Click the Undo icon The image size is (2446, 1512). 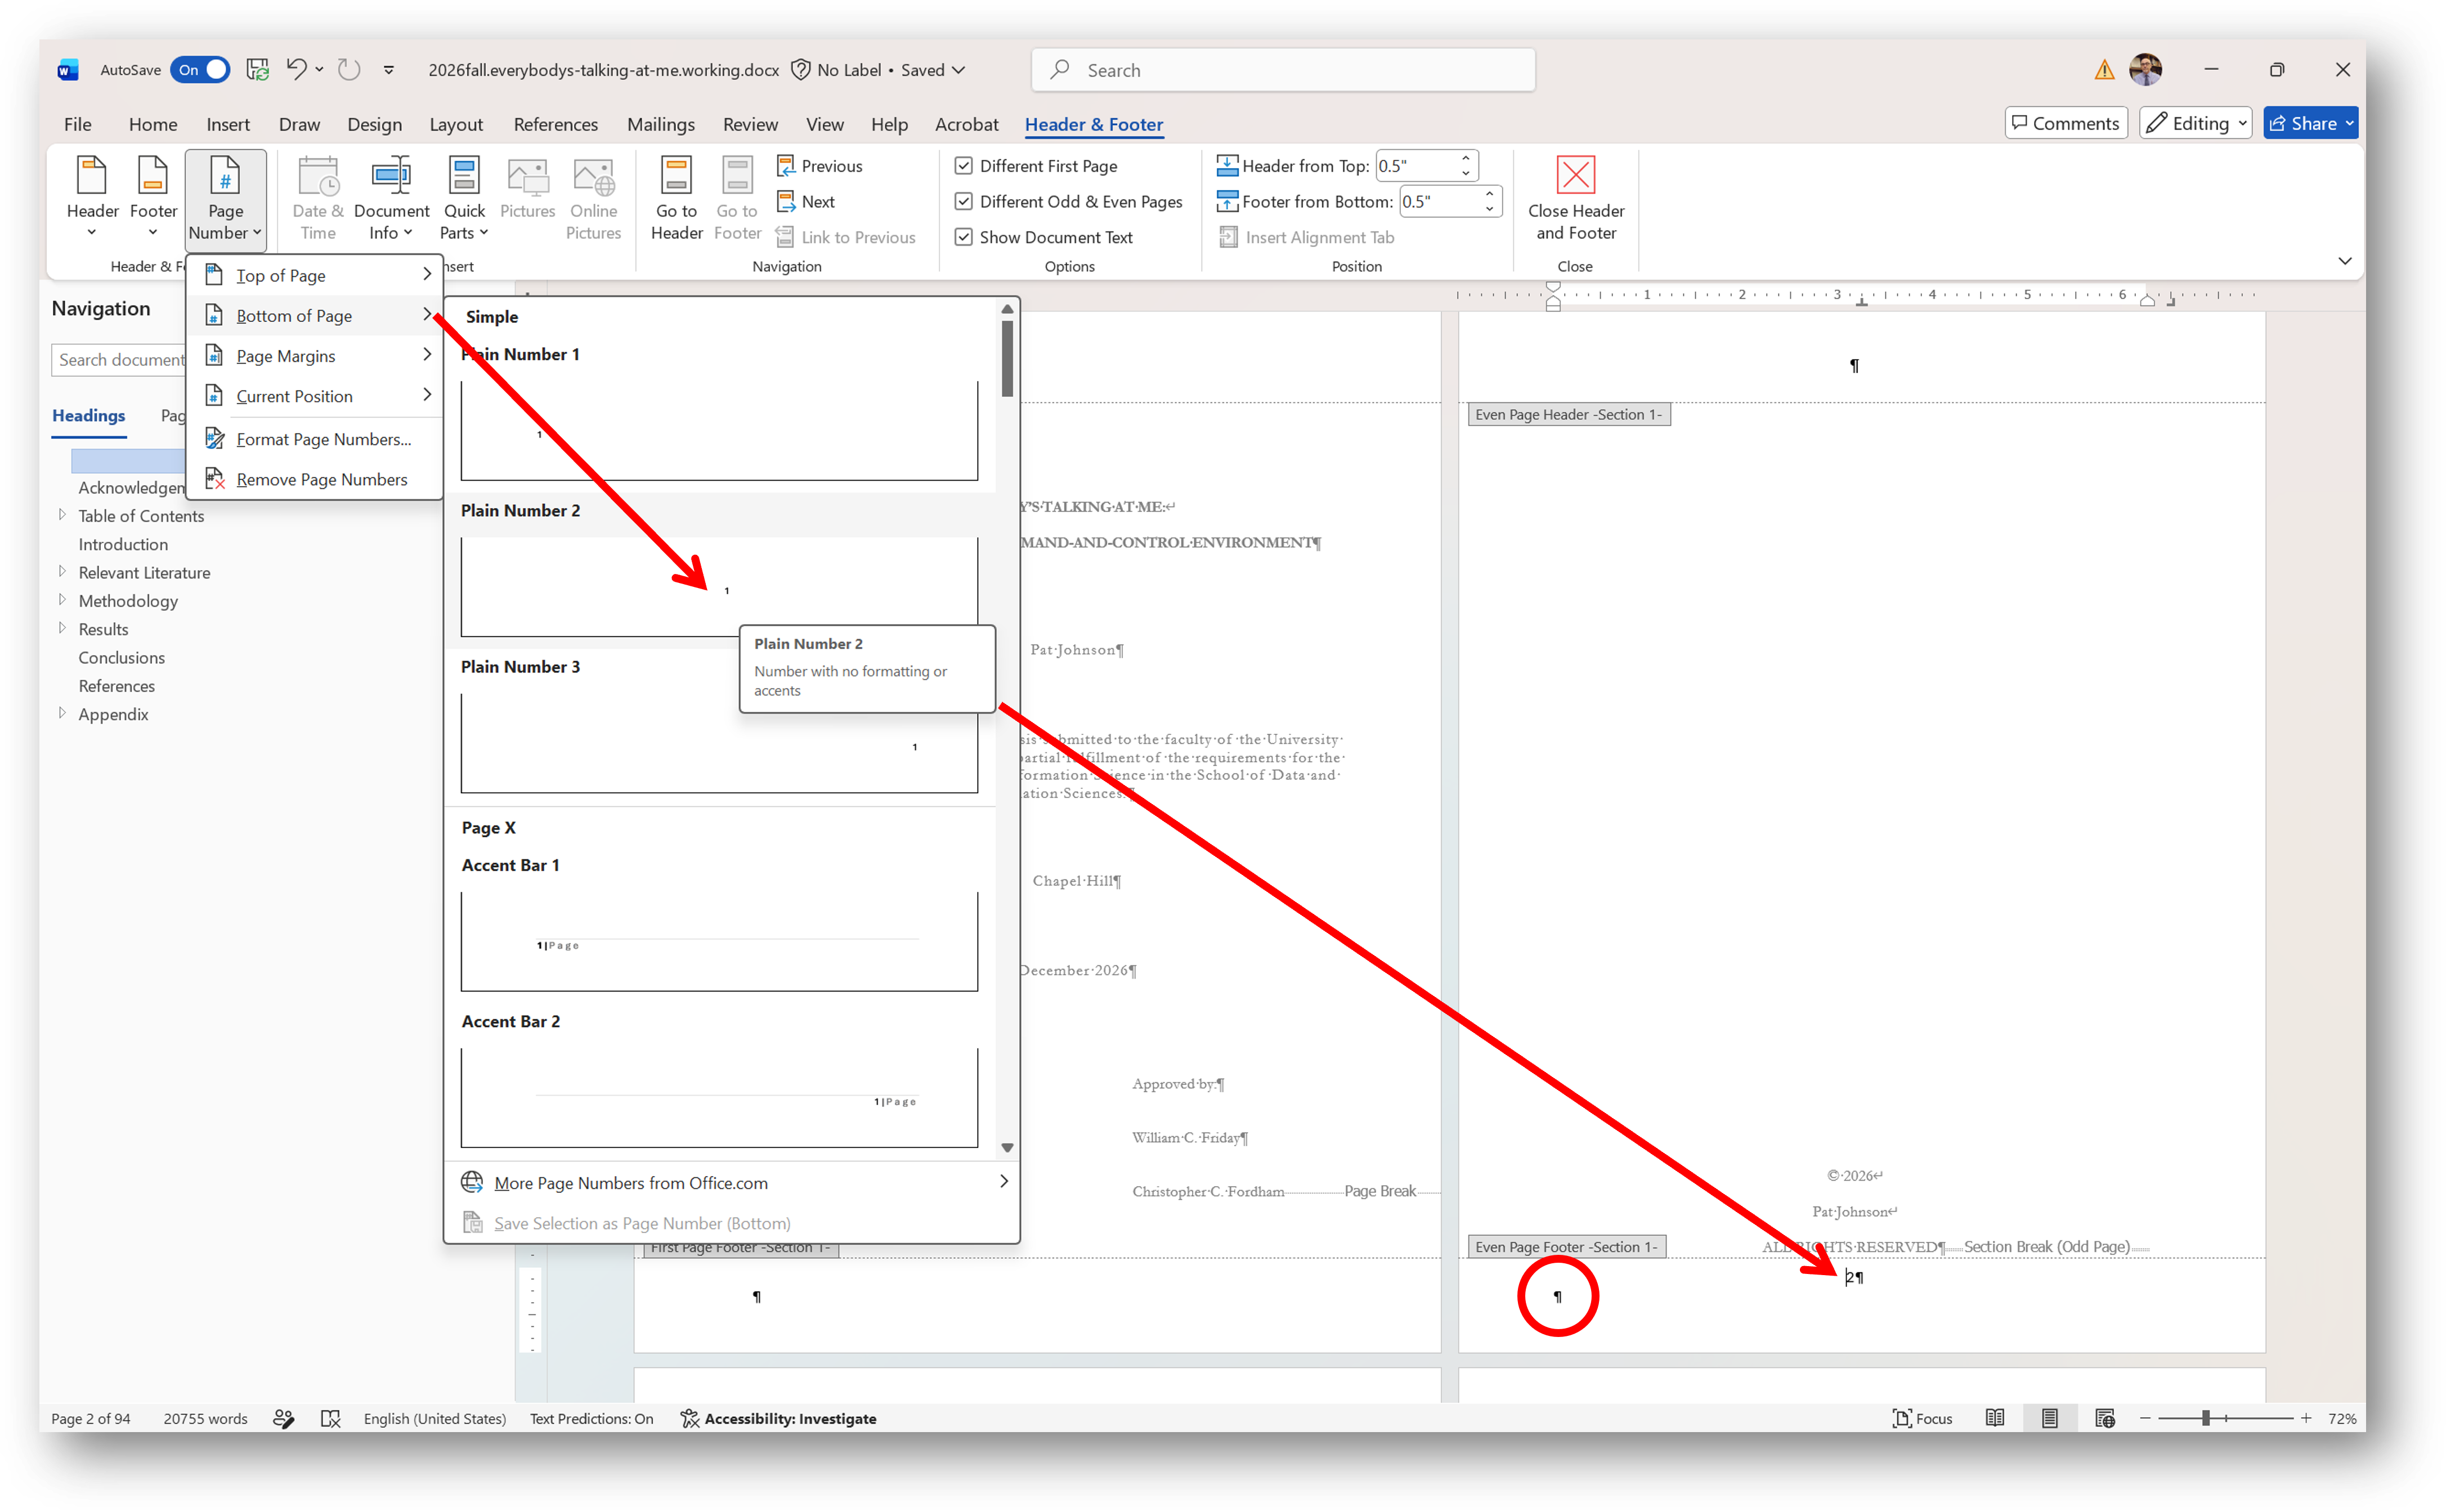[x=296, y=69]
